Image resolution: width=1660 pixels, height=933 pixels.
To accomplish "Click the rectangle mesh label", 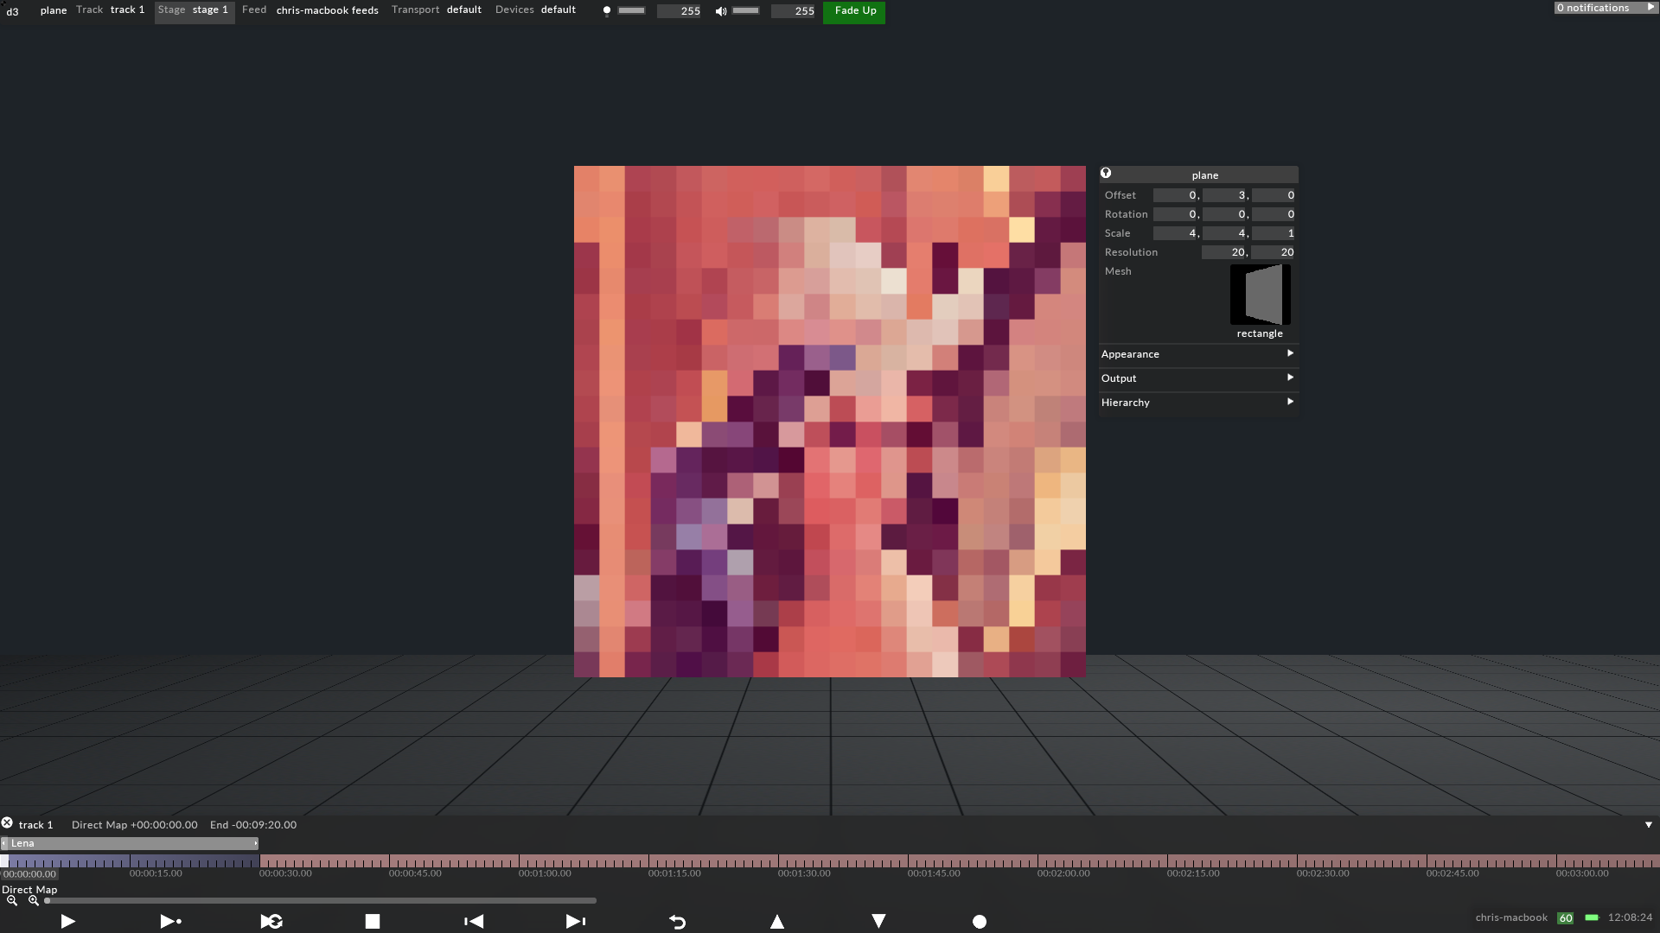I will [1260, 333].
